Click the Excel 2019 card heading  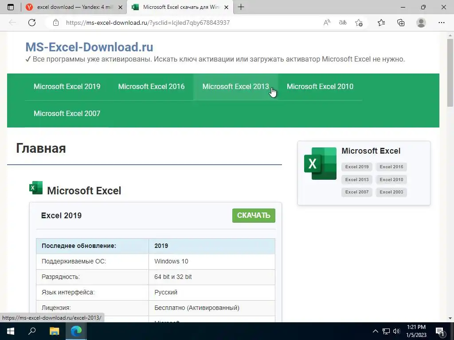tap(61, 216)
